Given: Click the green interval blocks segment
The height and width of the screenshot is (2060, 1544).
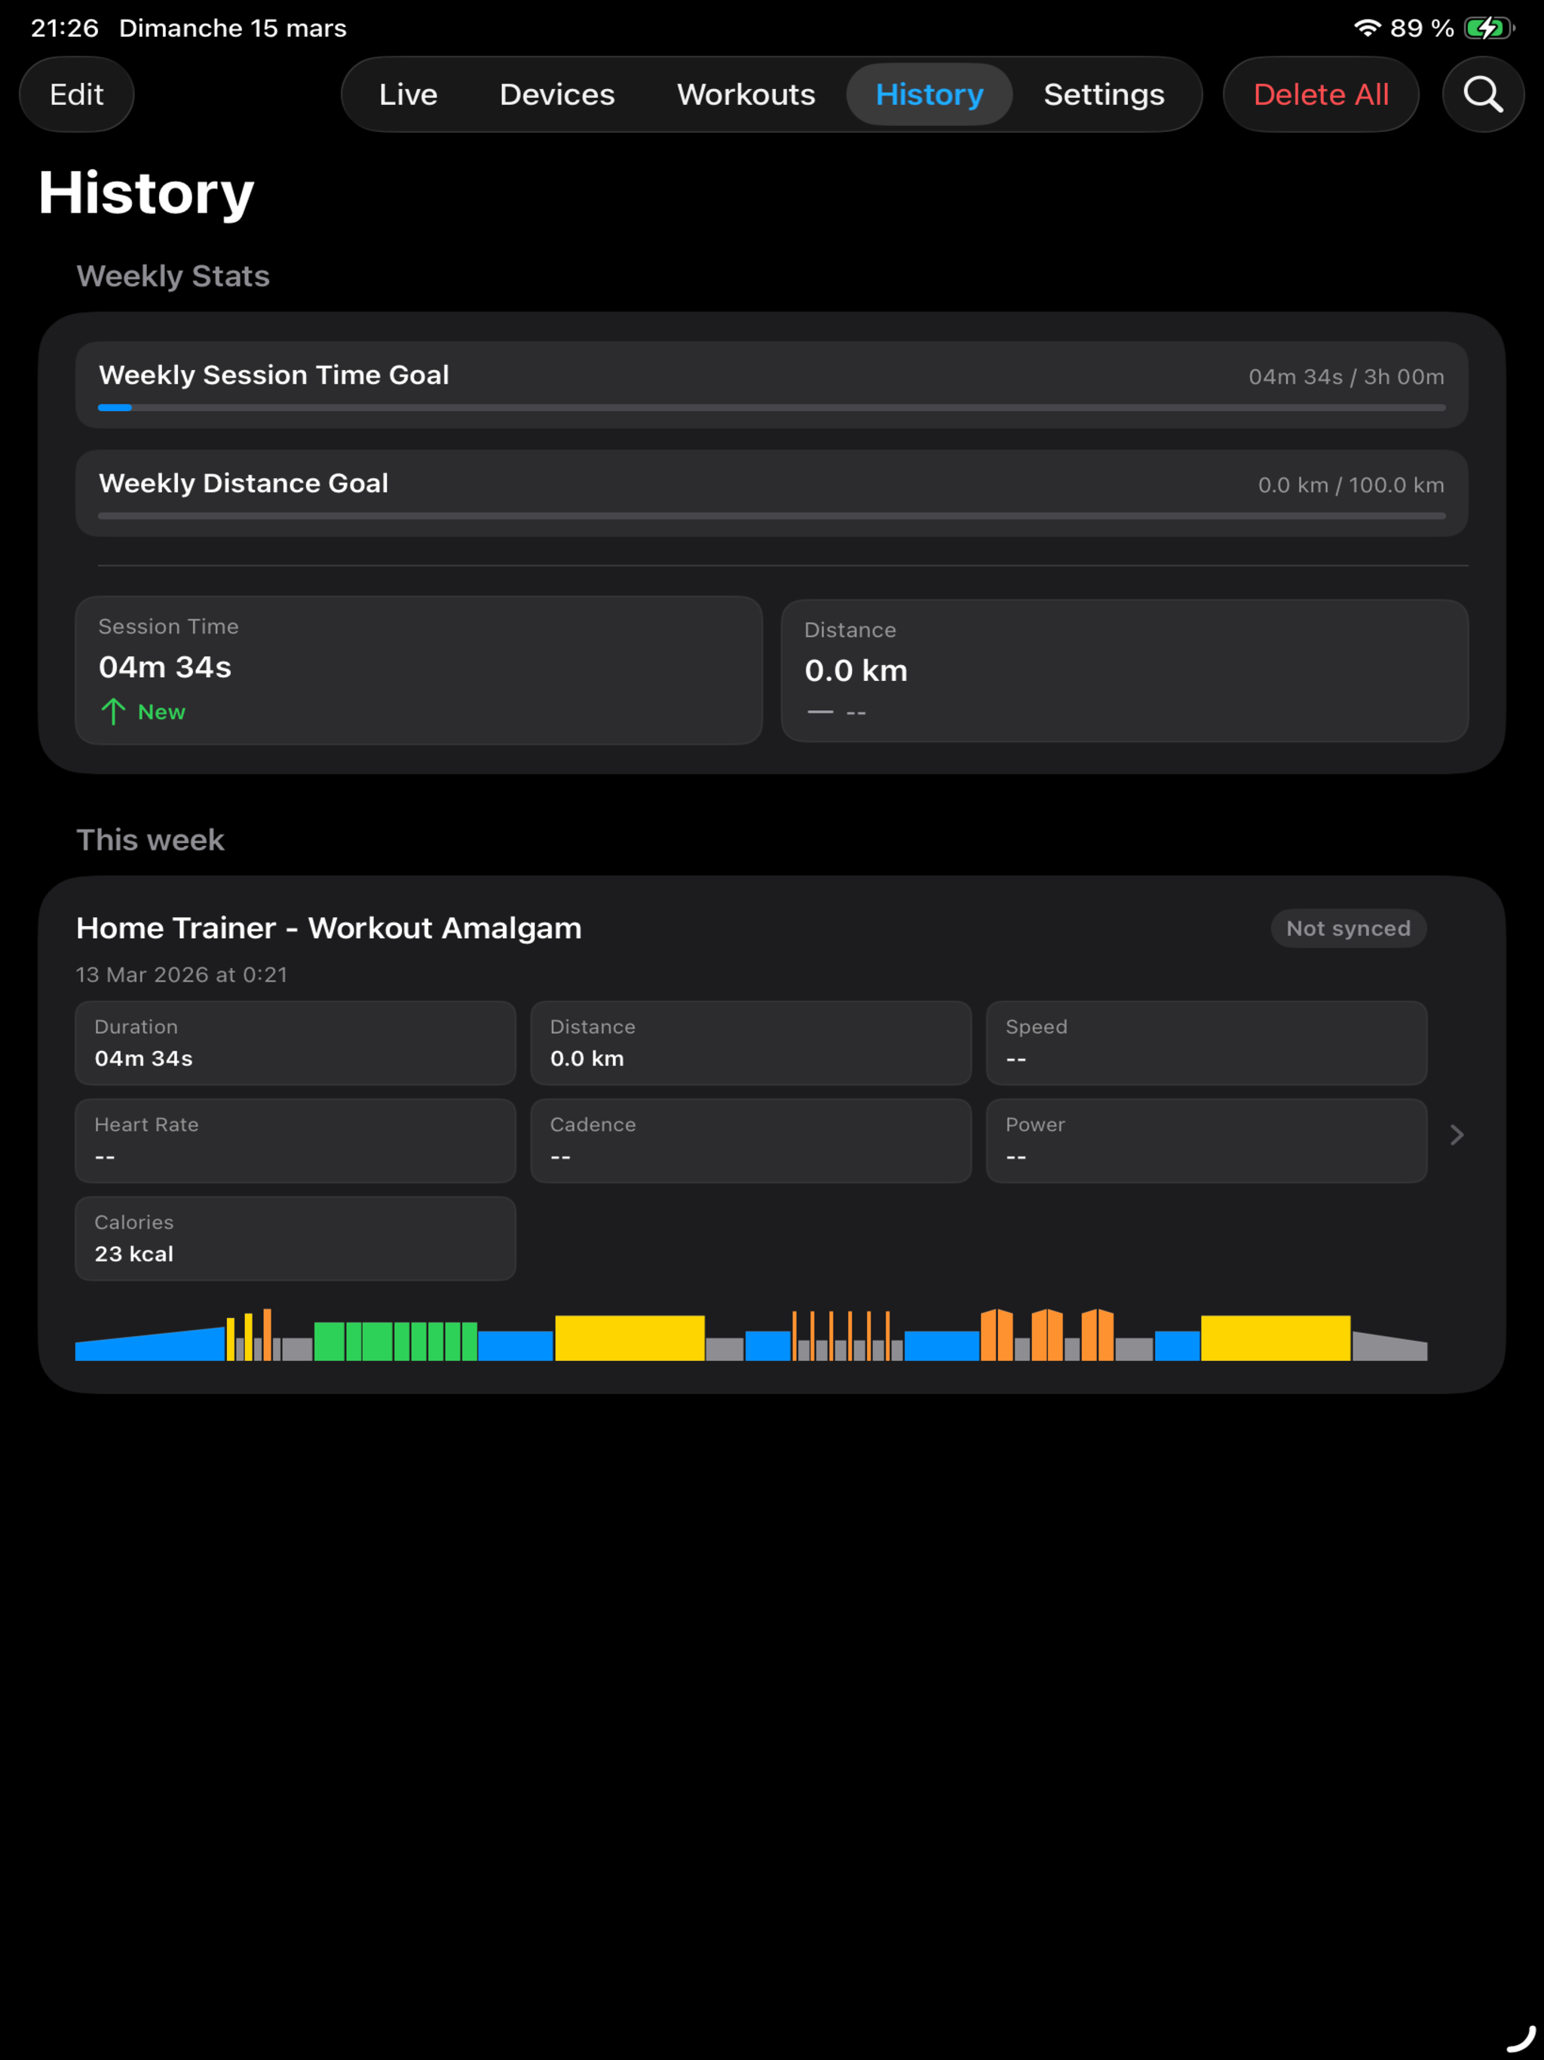Looking at the screenshot, I should pos(396,1341).
